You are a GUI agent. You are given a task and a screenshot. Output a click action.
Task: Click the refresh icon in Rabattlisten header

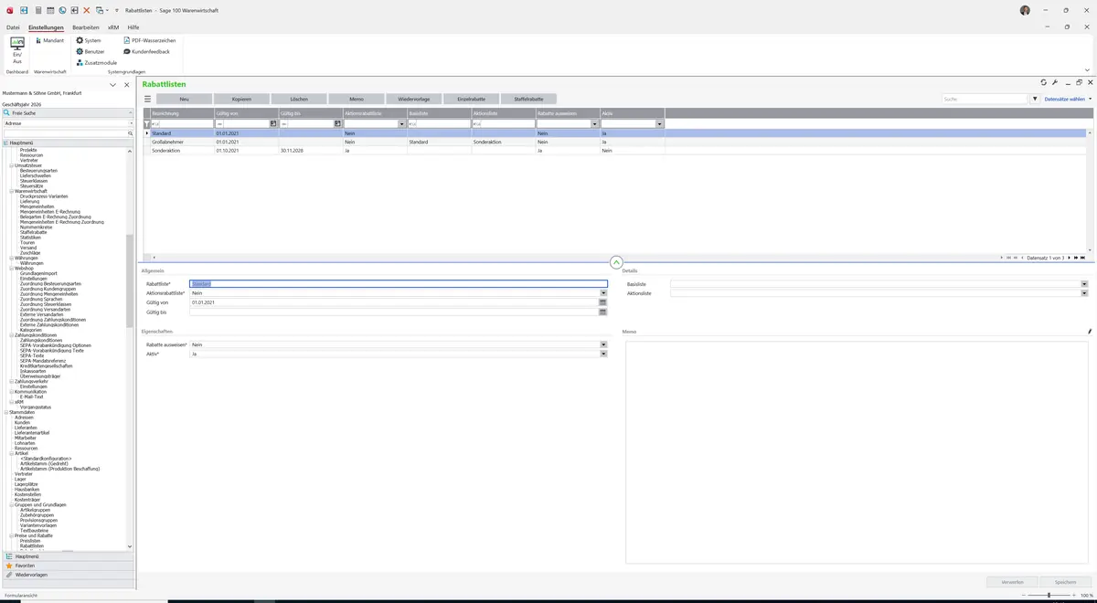pos(1044,82)
